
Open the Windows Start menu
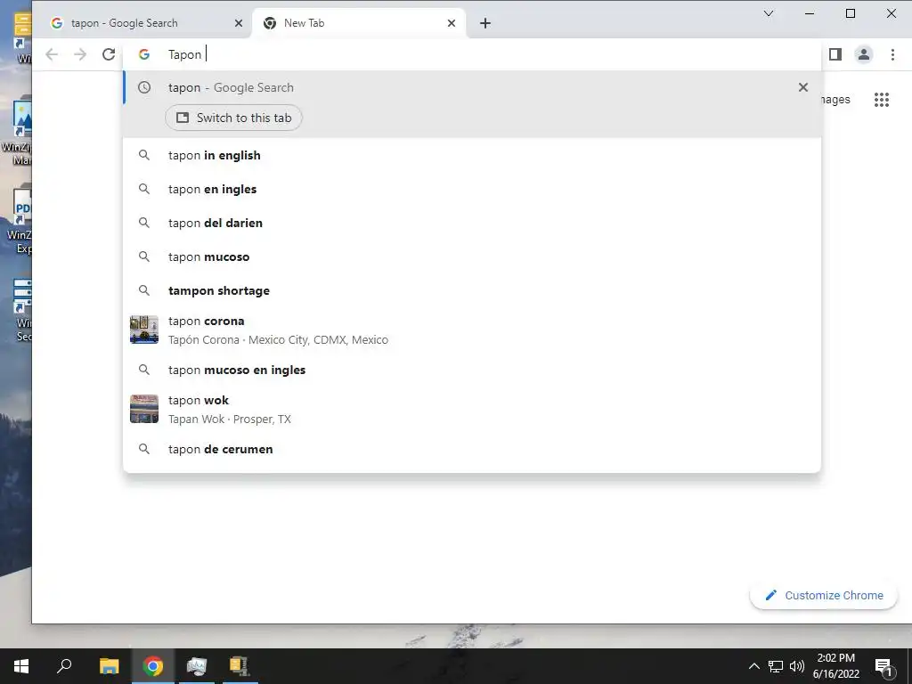21,666
